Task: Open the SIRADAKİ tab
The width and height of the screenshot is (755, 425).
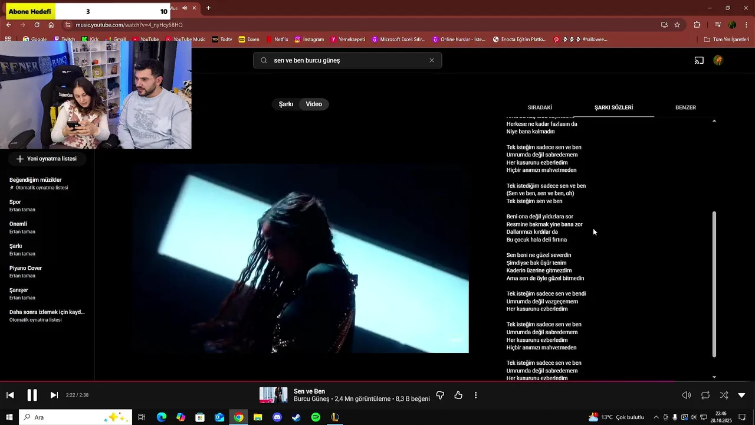Action: [540, 107]
